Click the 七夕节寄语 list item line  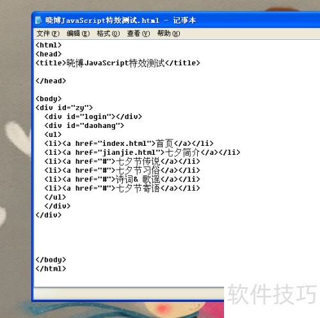(x=122, y=188)
